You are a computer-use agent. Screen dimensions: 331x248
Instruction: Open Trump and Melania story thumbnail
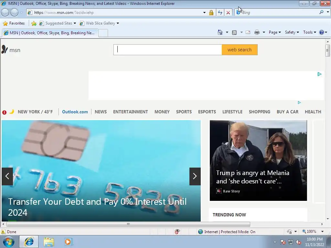[x=258, y=160]
